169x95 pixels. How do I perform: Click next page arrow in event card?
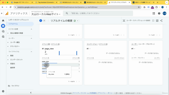click(79, 82)
